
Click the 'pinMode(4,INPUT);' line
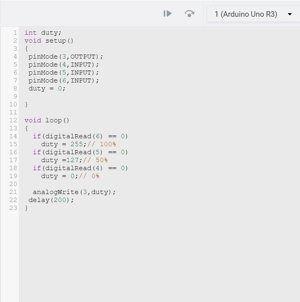coord(63,65)
